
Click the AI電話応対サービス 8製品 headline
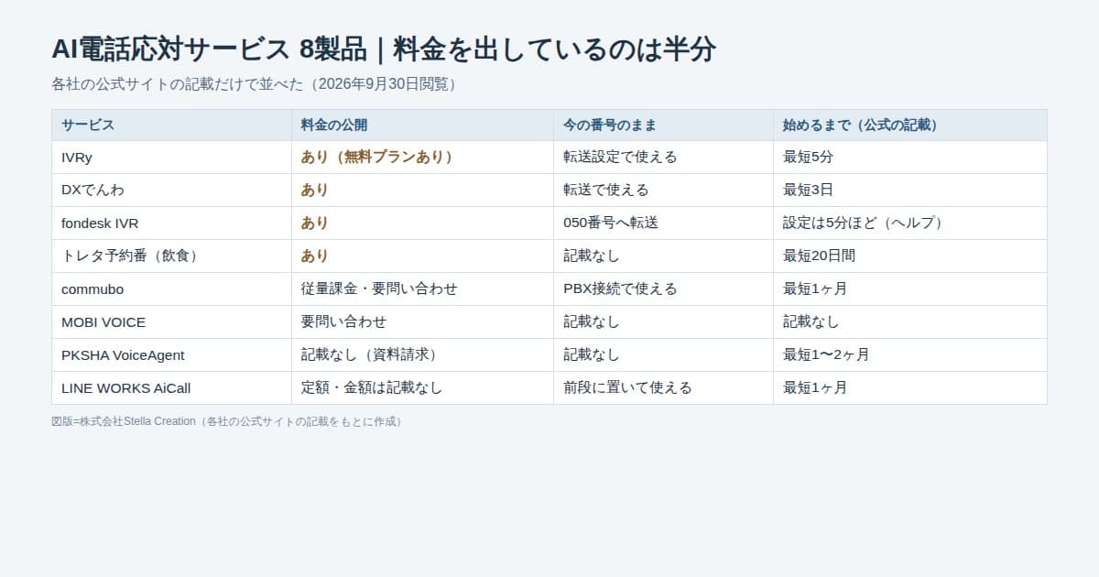tap(383, 49)
